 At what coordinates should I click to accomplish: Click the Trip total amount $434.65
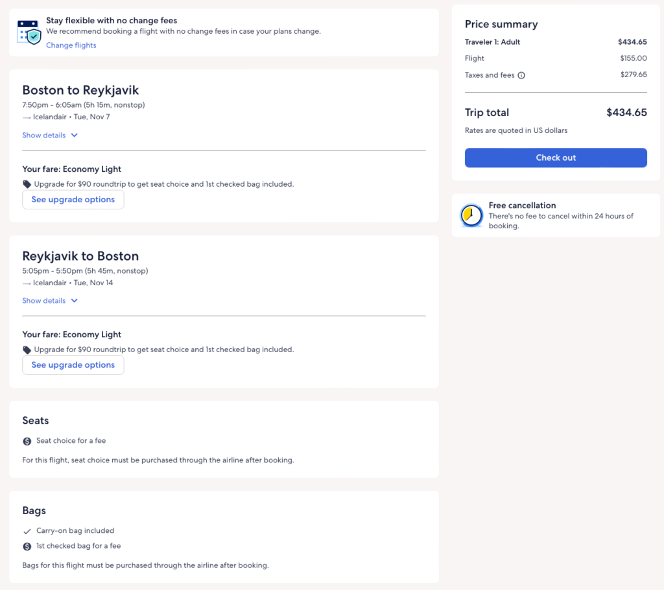(626, 113)
